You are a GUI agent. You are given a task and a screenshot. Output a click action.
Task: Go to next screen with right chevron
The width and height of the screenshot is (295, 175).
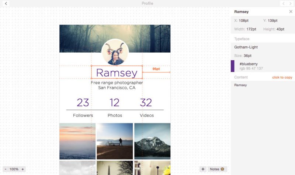pos(291,3)
